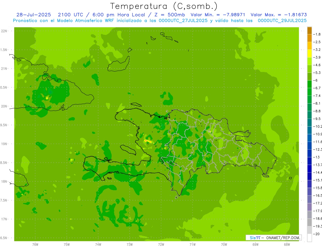Viewport: 322px width, 248px height.
Task: Click the "Valor Min. = -7.98971" readout
Action: click(218, 15)
